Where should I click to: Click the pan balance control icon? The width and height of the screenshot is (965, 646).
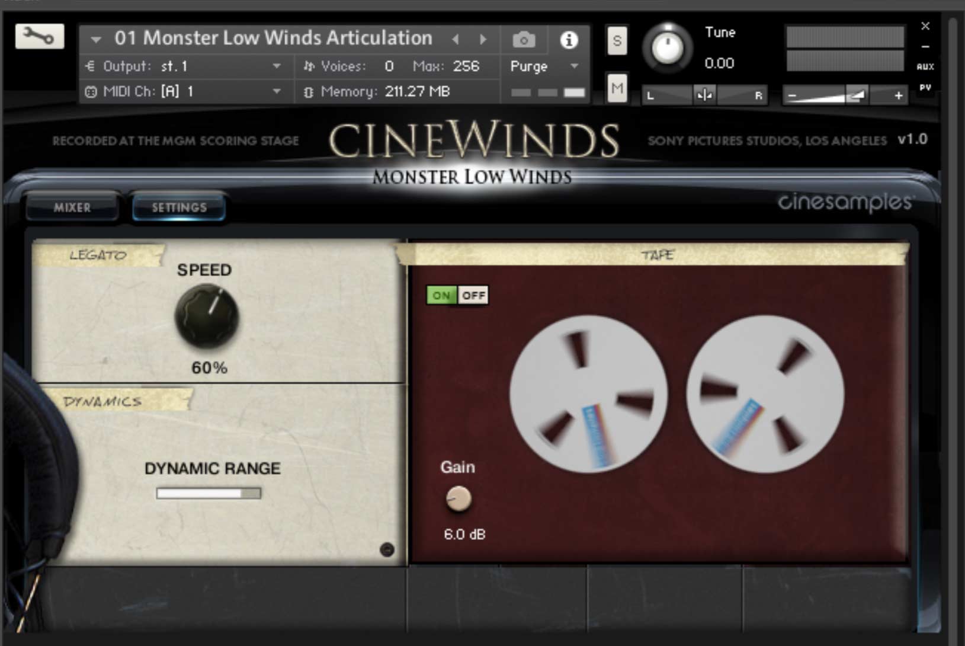[x=705, y=95]
